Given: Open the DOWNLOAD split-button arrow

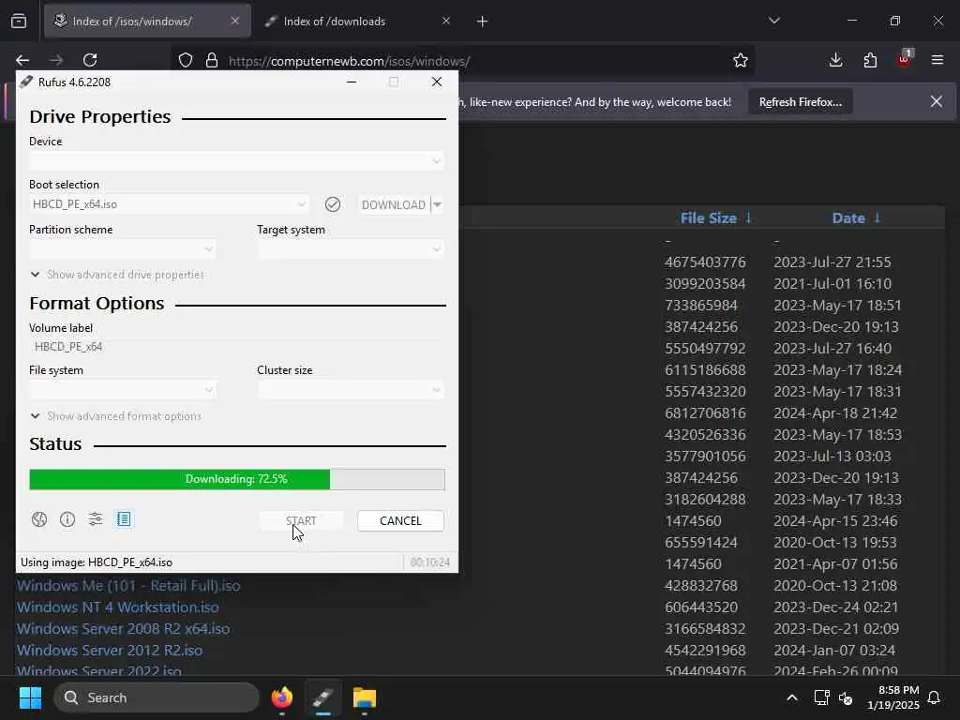Looking at the screenshot, I should tap(438, 204).
